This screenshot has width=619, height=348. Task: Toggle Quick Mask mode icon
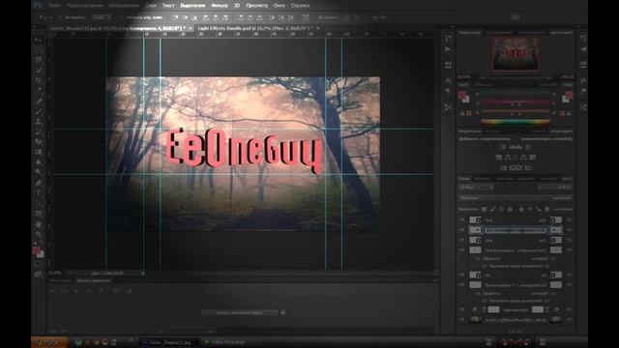click(x=39, y=264)
